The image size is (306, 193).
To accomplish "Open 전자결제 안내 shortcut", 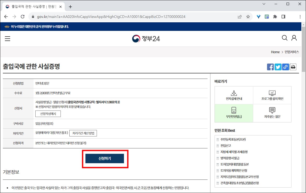I will 234,95.
